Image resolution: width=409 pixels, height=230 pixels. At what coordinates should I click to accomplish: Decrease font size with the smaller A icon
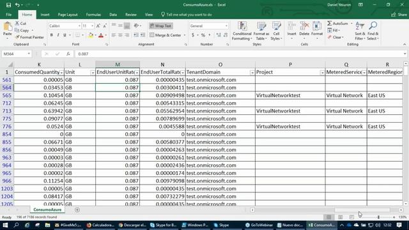[105, 26]
